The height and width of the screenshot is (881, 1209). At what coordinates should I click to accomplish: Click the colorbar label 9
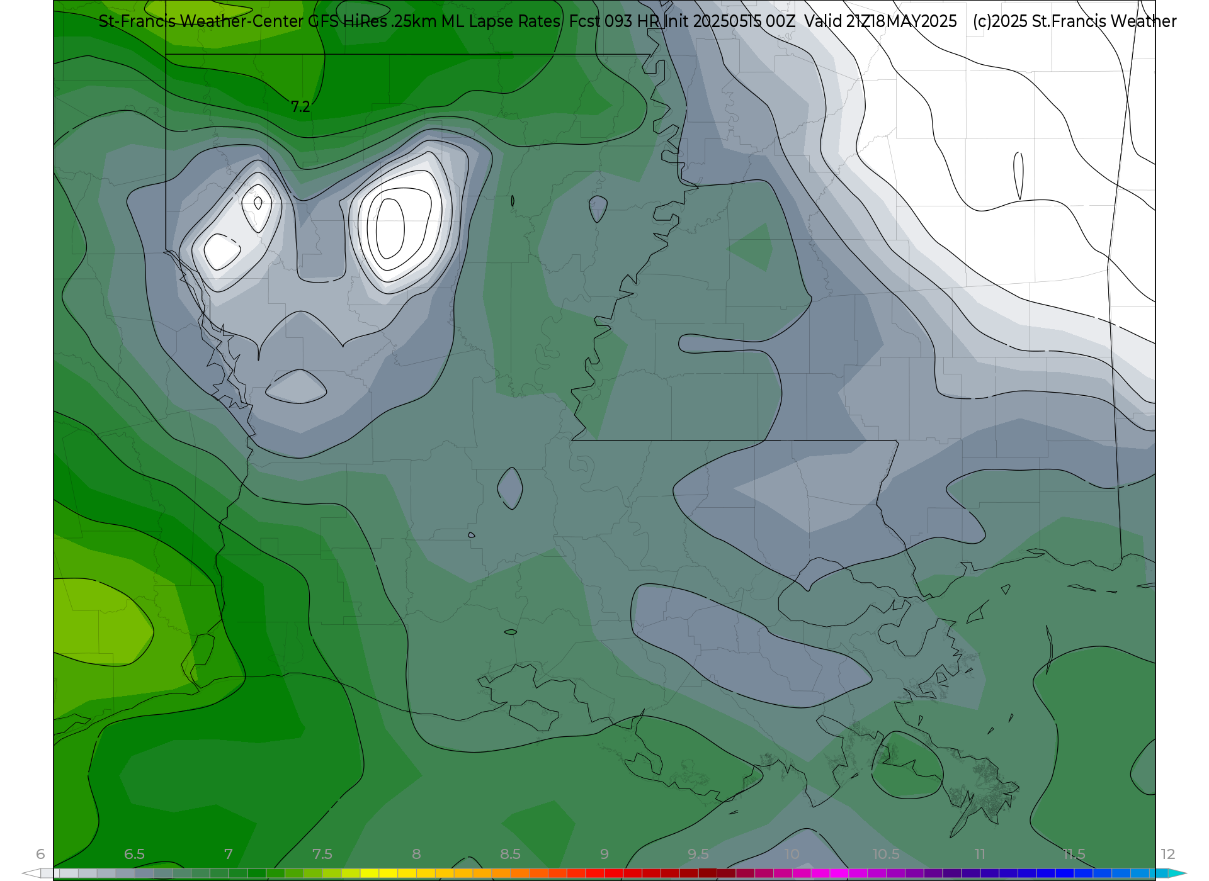(604, 854)
